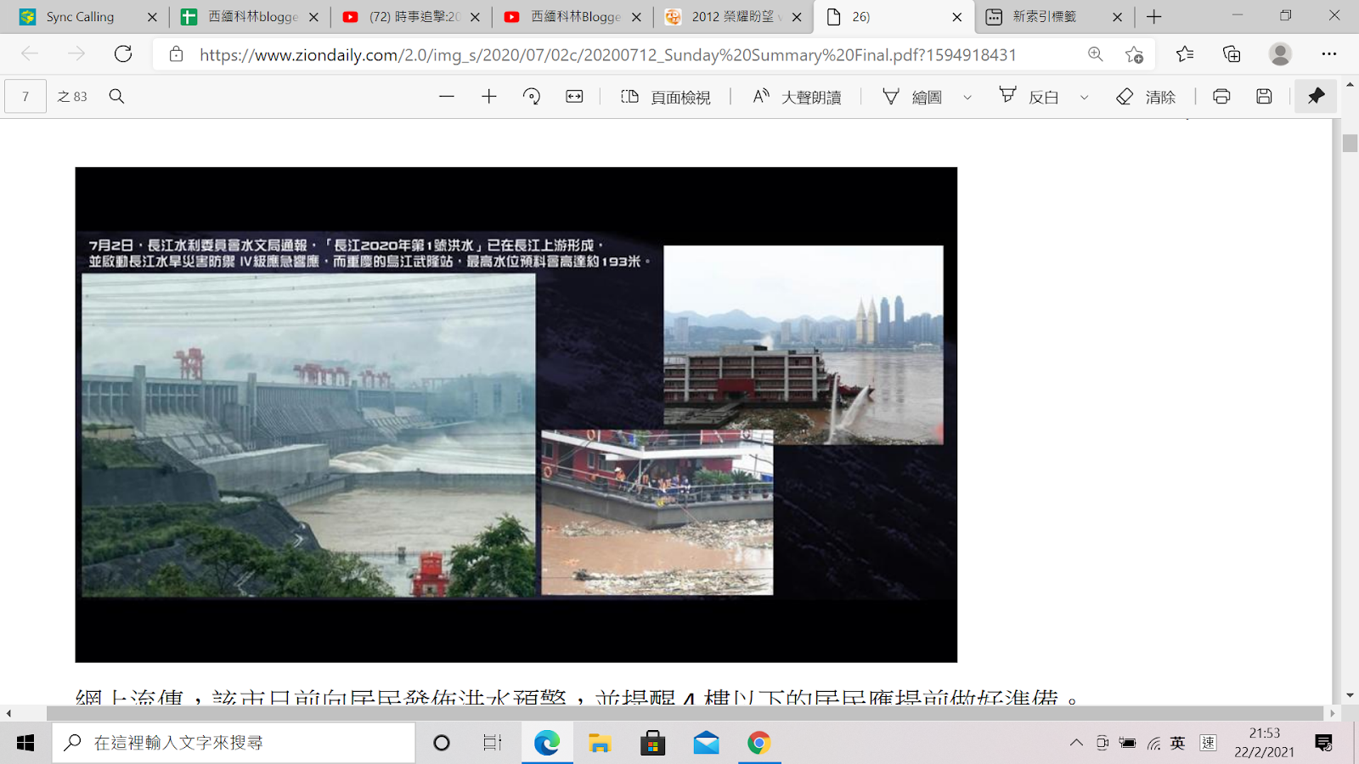Open Mail app from taskbar

tap(706, 744)
